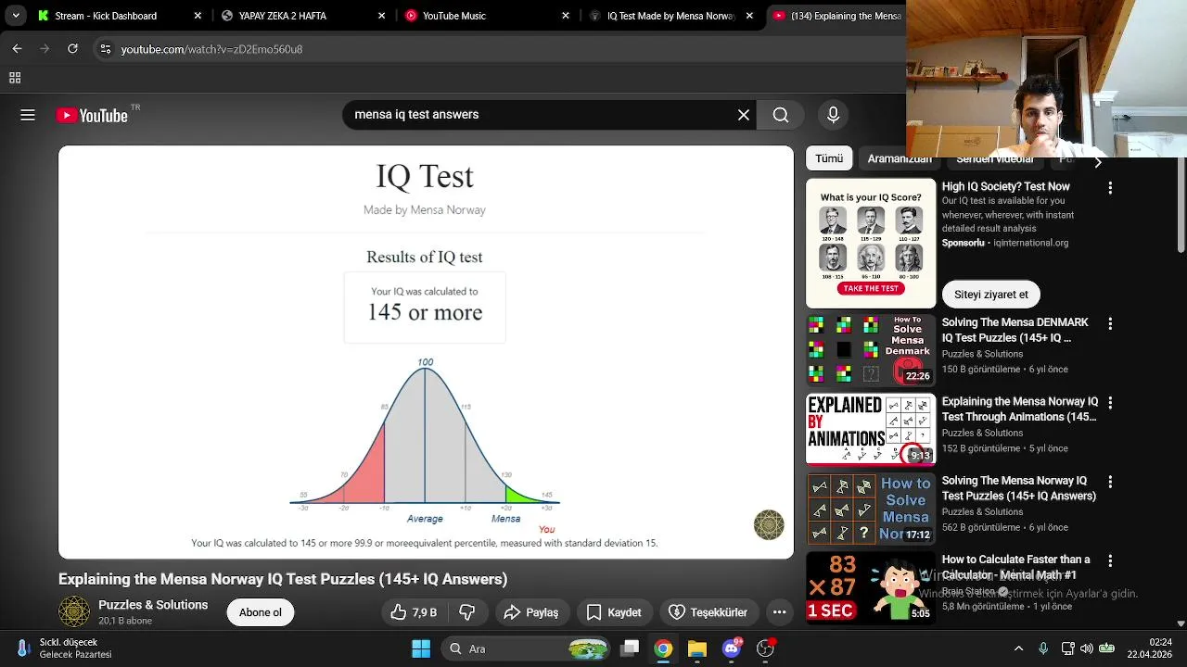This screenshot has width=1187, height=667.
Task: Open the Chrome apps grid shortcut
Action: point(15,79)
